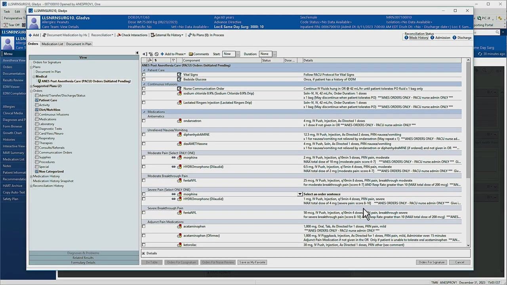Click the ketorolac medication pill icon
Viewport: 507px width, 285px height.
click(179, 245)
